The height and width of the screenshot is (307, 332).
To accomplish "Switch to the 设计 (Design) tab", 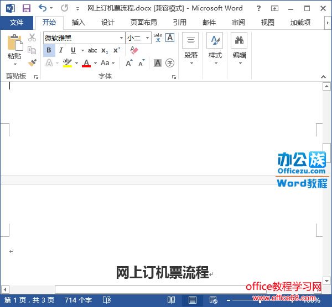I will tap(108, 23).
